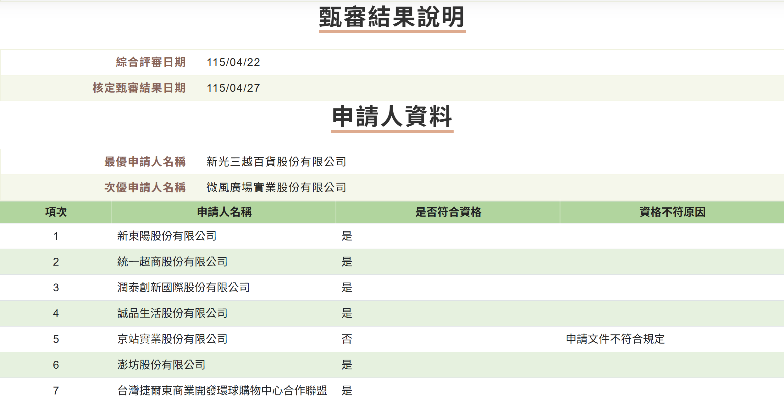Select row 澎坊股份有限公司
The width and height of the screenshot is (784, 402).
392,365
